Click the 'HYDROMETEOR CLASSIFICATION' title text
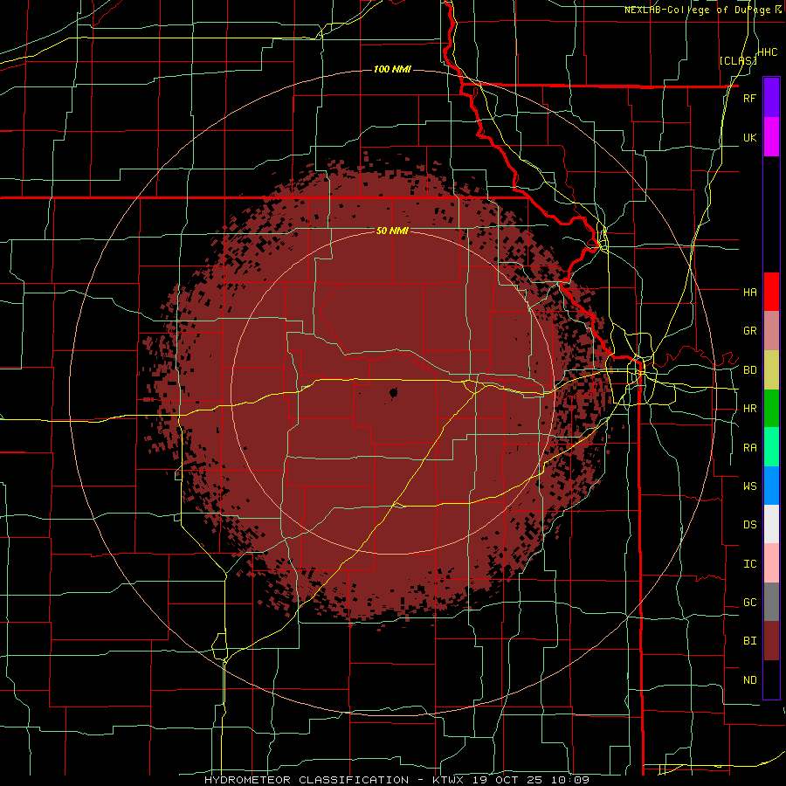 [x=307, y=780]
